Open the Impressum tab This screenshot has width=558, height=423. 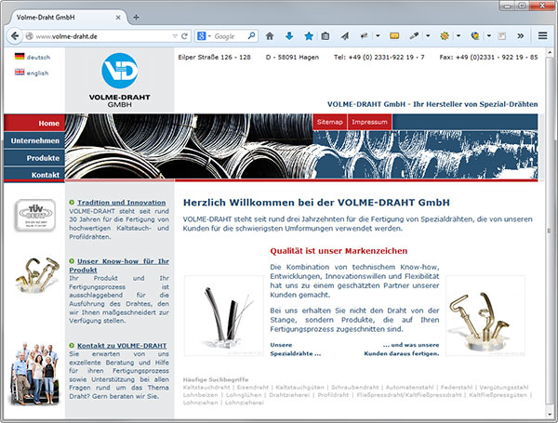tap(369, 122)
